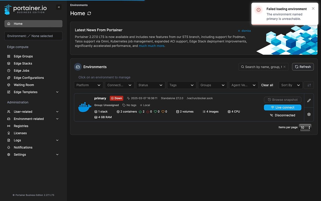
Task: Go to Registries in the sidebar
Action: click(21, 126)
